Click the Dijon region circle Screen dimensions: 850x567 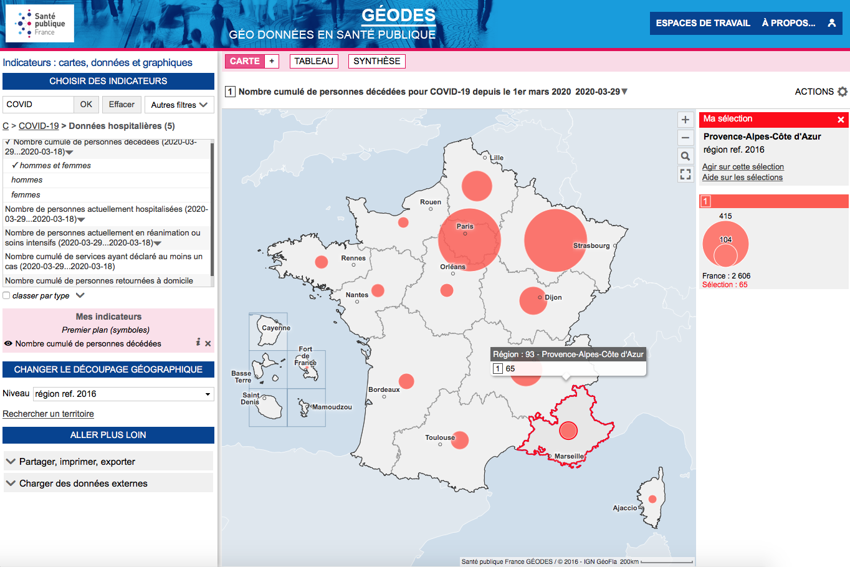tap(533, 301)
